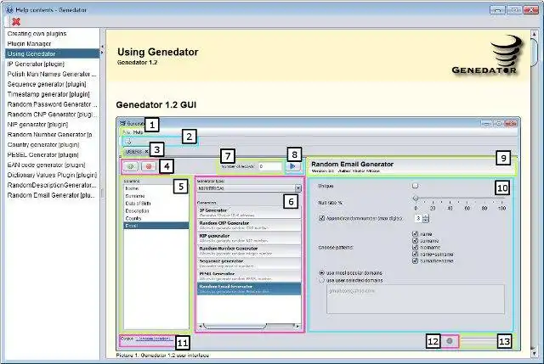Click the green add-column button in the GUI picture
Image resolution: width=544 pixels, height=364 pixels.
coord(131,166)
